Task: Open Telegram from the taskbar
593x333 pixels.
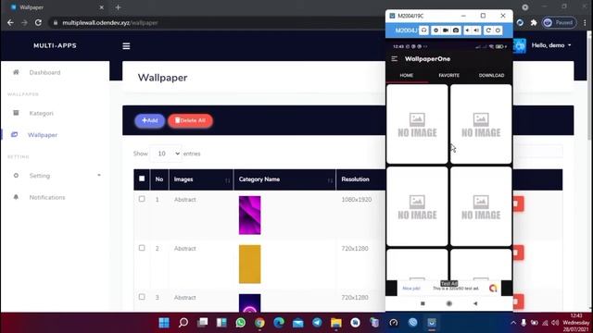Action: coord(317,323)
